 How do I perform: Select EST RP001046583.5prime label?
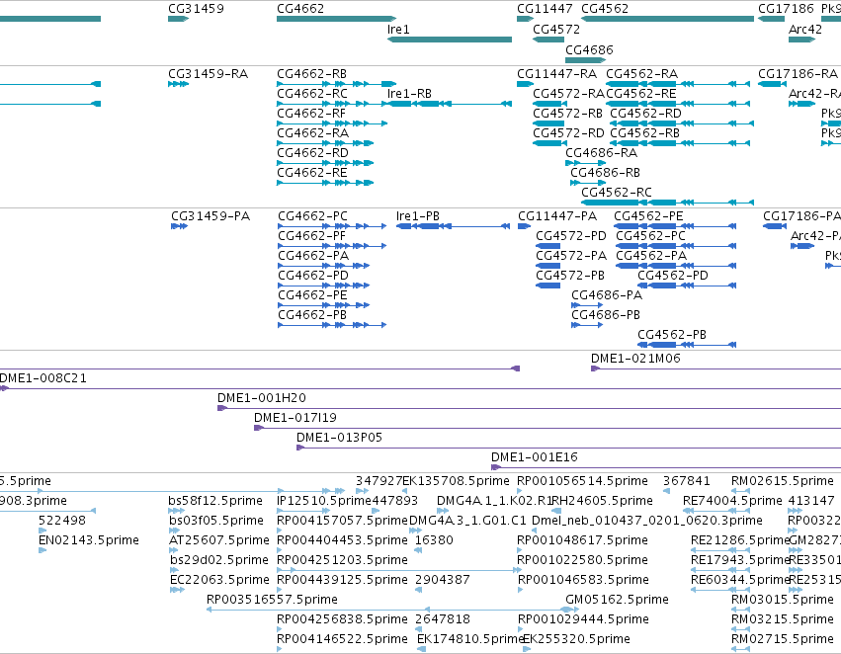(x=583, y=580)
